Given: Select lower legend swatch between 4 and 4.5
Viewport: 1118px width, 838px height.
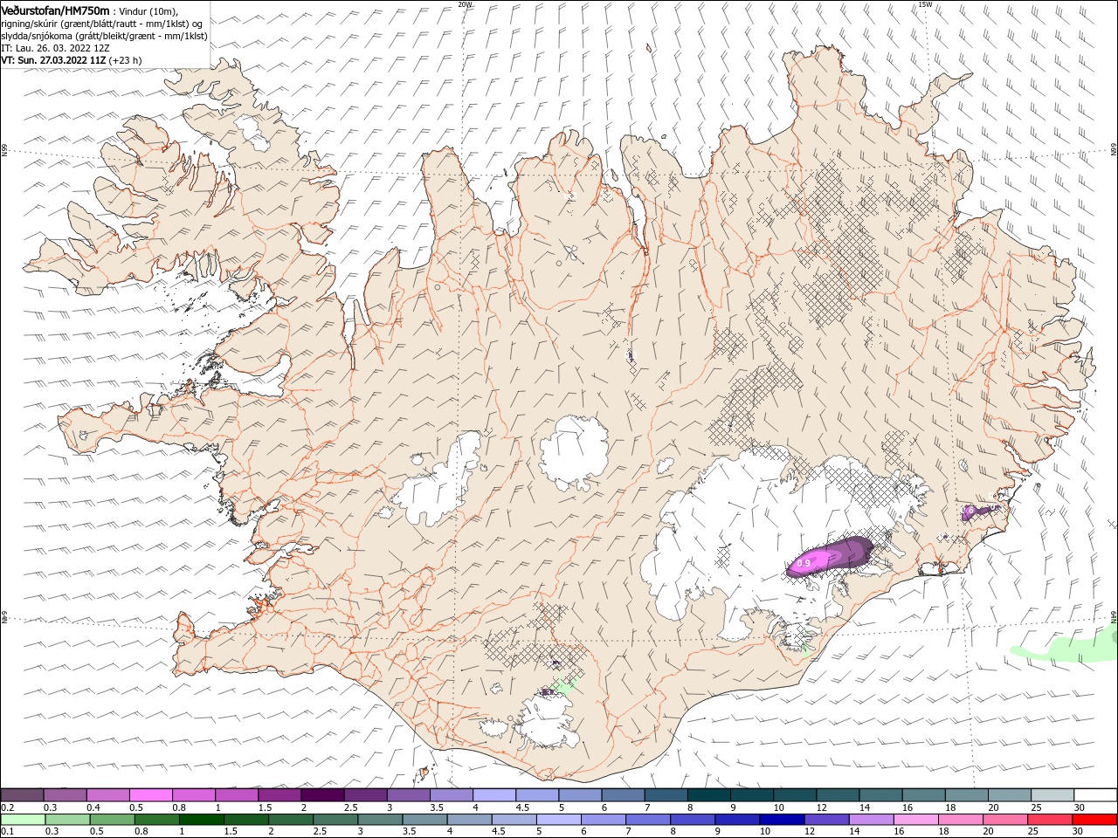Looking at the screenshot, I should (468, 820).
